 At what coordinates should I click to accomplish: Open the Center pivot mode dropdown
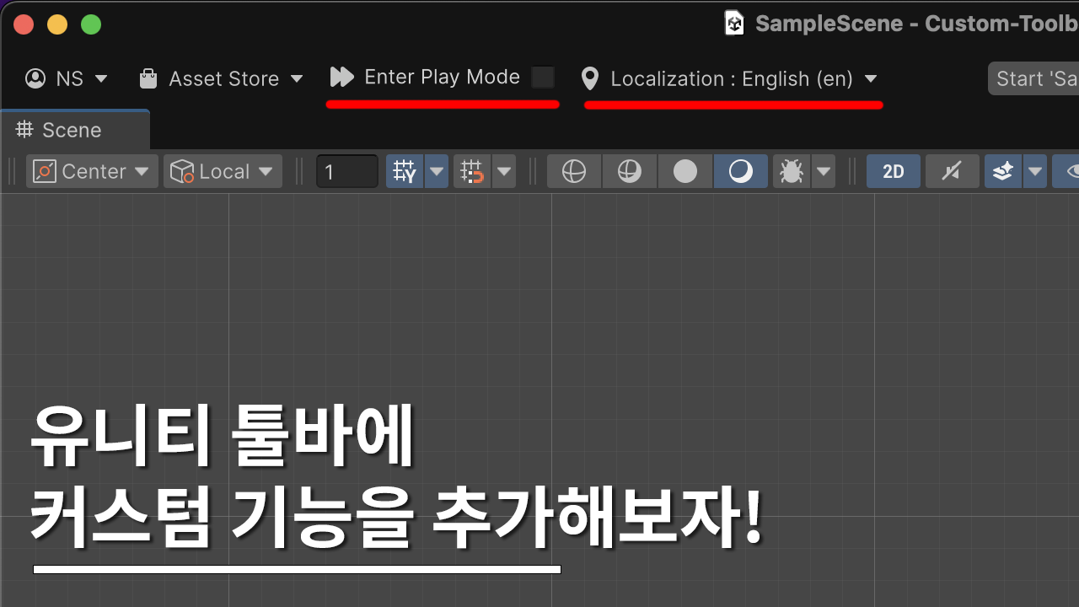coord(92,171)
